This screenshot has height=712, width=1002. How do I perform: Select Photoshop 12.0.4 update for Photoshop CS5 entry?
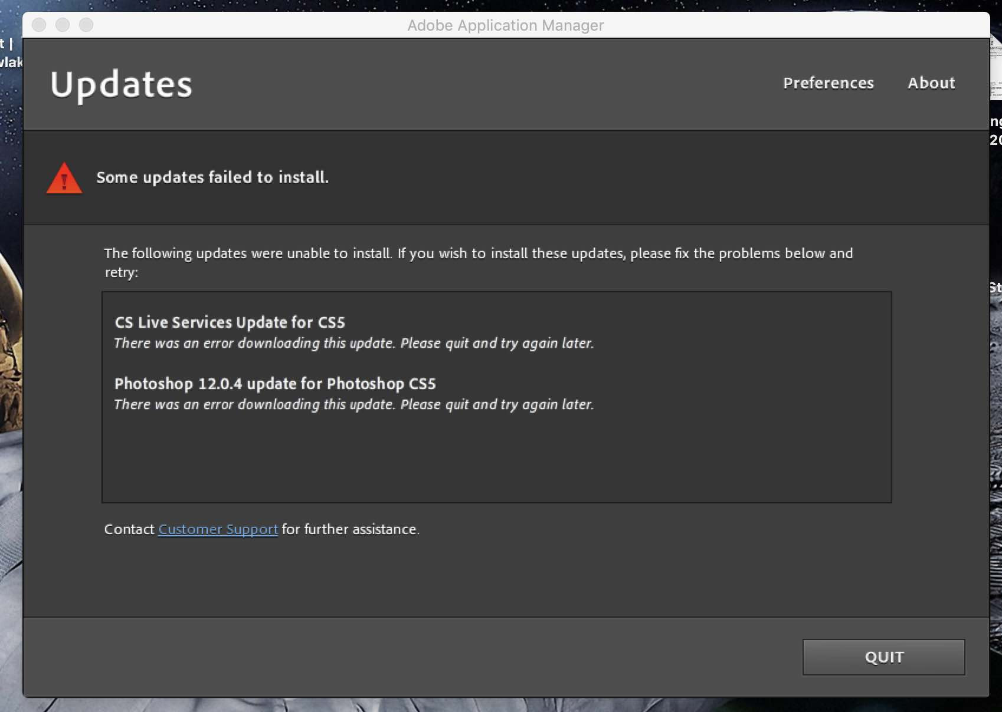tap(275, 384)
